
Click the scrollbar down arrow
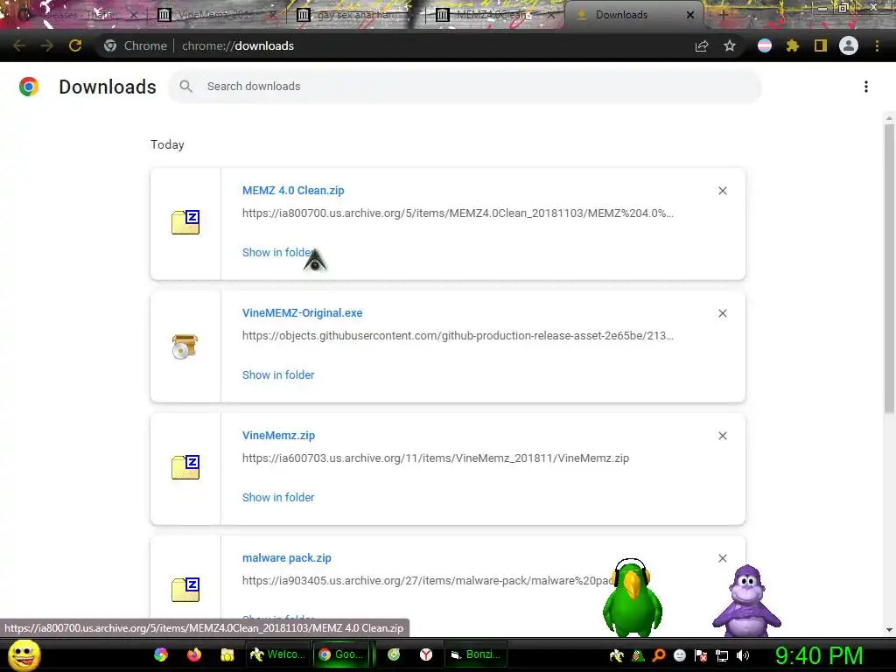889,630
